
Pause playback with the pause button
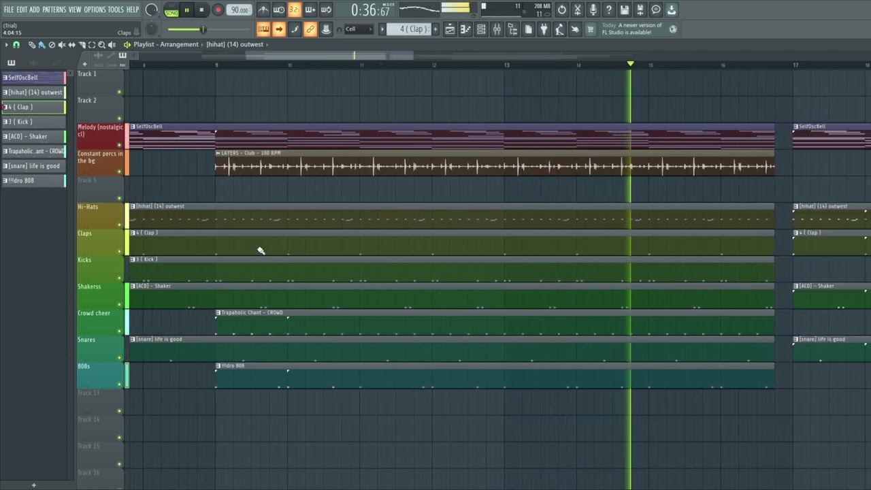pos(186,10)
